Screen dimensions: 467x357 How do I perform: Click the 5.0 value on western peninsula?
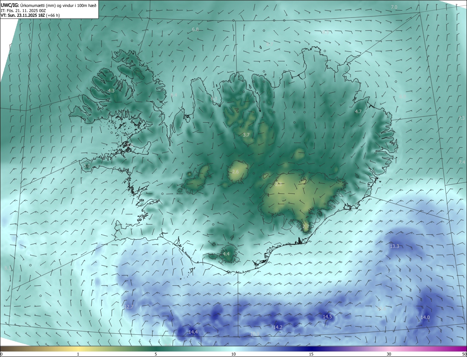(87, 166)
